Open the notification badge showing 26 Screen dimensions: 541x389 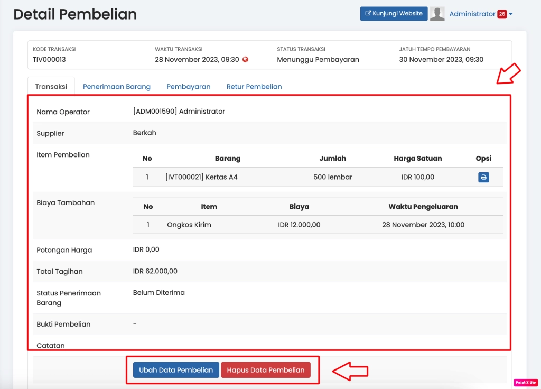click(501, 14)
